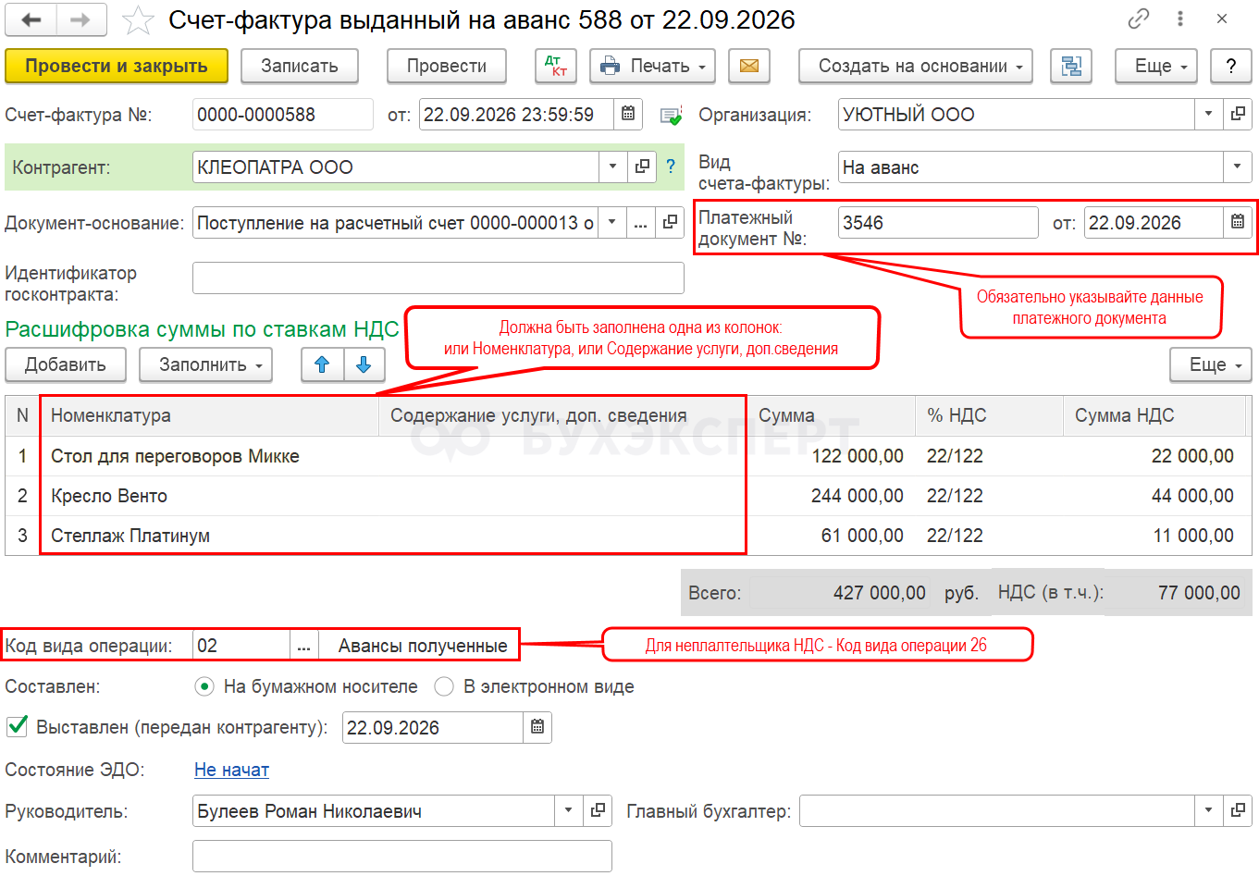Click the envelope email icon
Screen dimensions: 1259x876
pyautogui.click(x=749, y=66)
